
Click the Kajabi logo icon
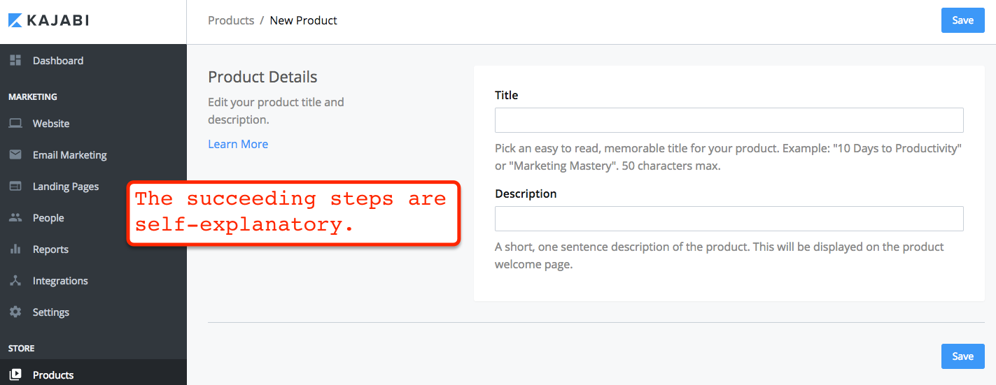[15, 20]
